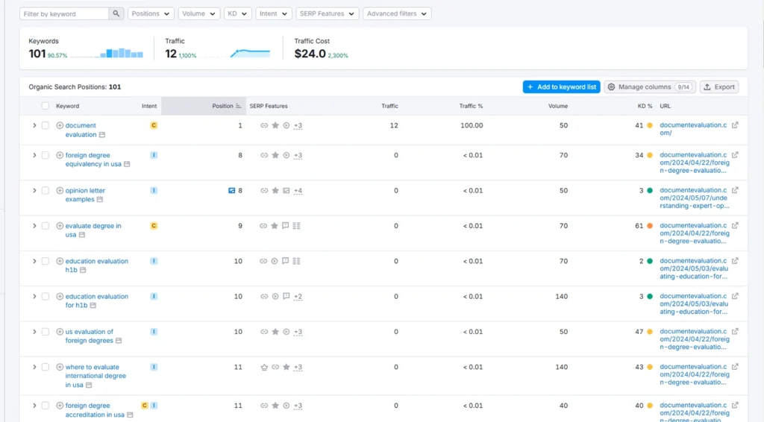This screenshot has width=764, height=422.
Task: Open external link icon in foreign degree equivalency row
Action: [x=735, y=155]
